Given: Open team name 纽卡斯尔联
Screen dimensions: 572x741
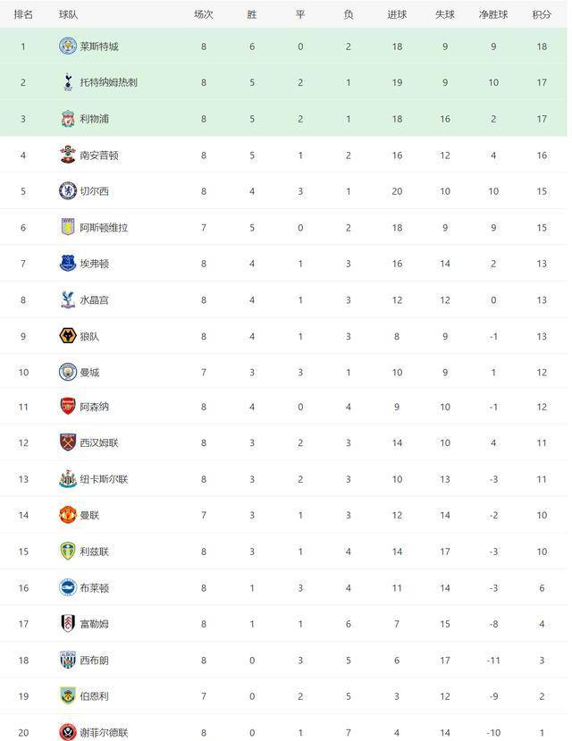Looking at the screenshot, I should point(104,479).
